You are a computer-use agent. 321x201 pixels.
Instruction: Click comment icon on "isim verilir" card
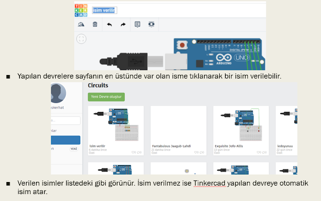point(139,152)
